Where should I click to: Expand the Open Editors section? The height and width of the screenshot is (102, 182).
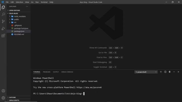(x=18, y=10)
